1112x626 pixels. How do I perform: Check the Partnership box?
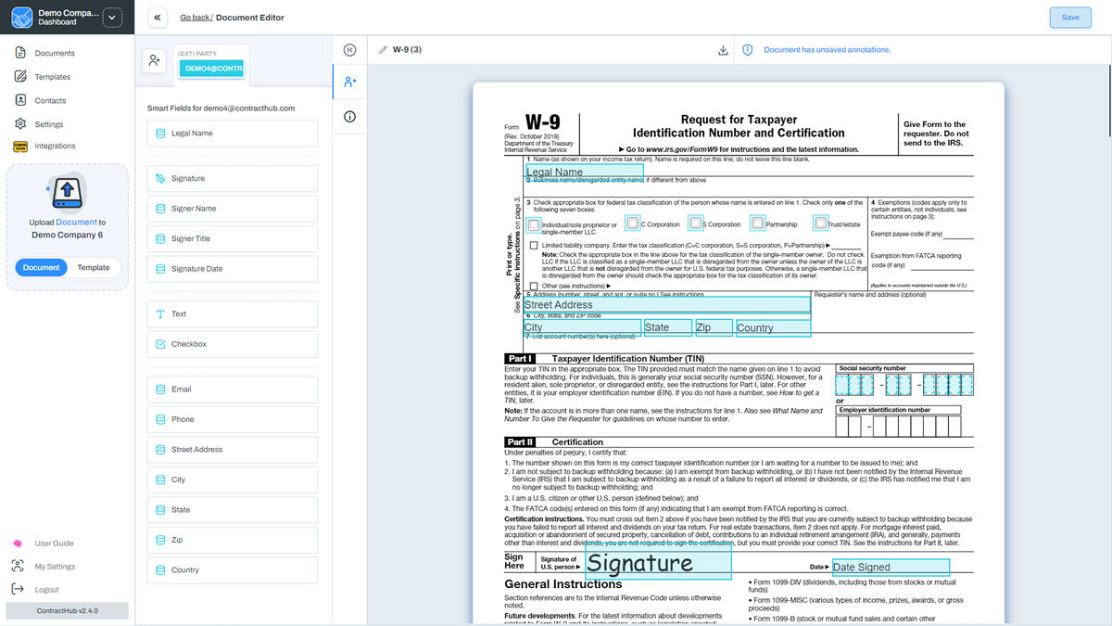758,224
